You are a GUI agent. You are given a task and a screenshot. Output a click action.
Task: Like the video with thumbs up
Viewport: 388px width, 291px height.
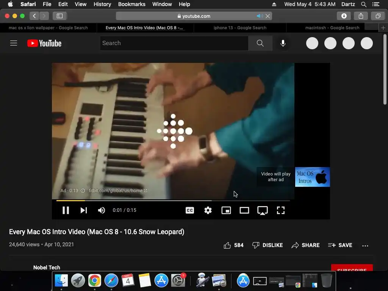point(233,245)
